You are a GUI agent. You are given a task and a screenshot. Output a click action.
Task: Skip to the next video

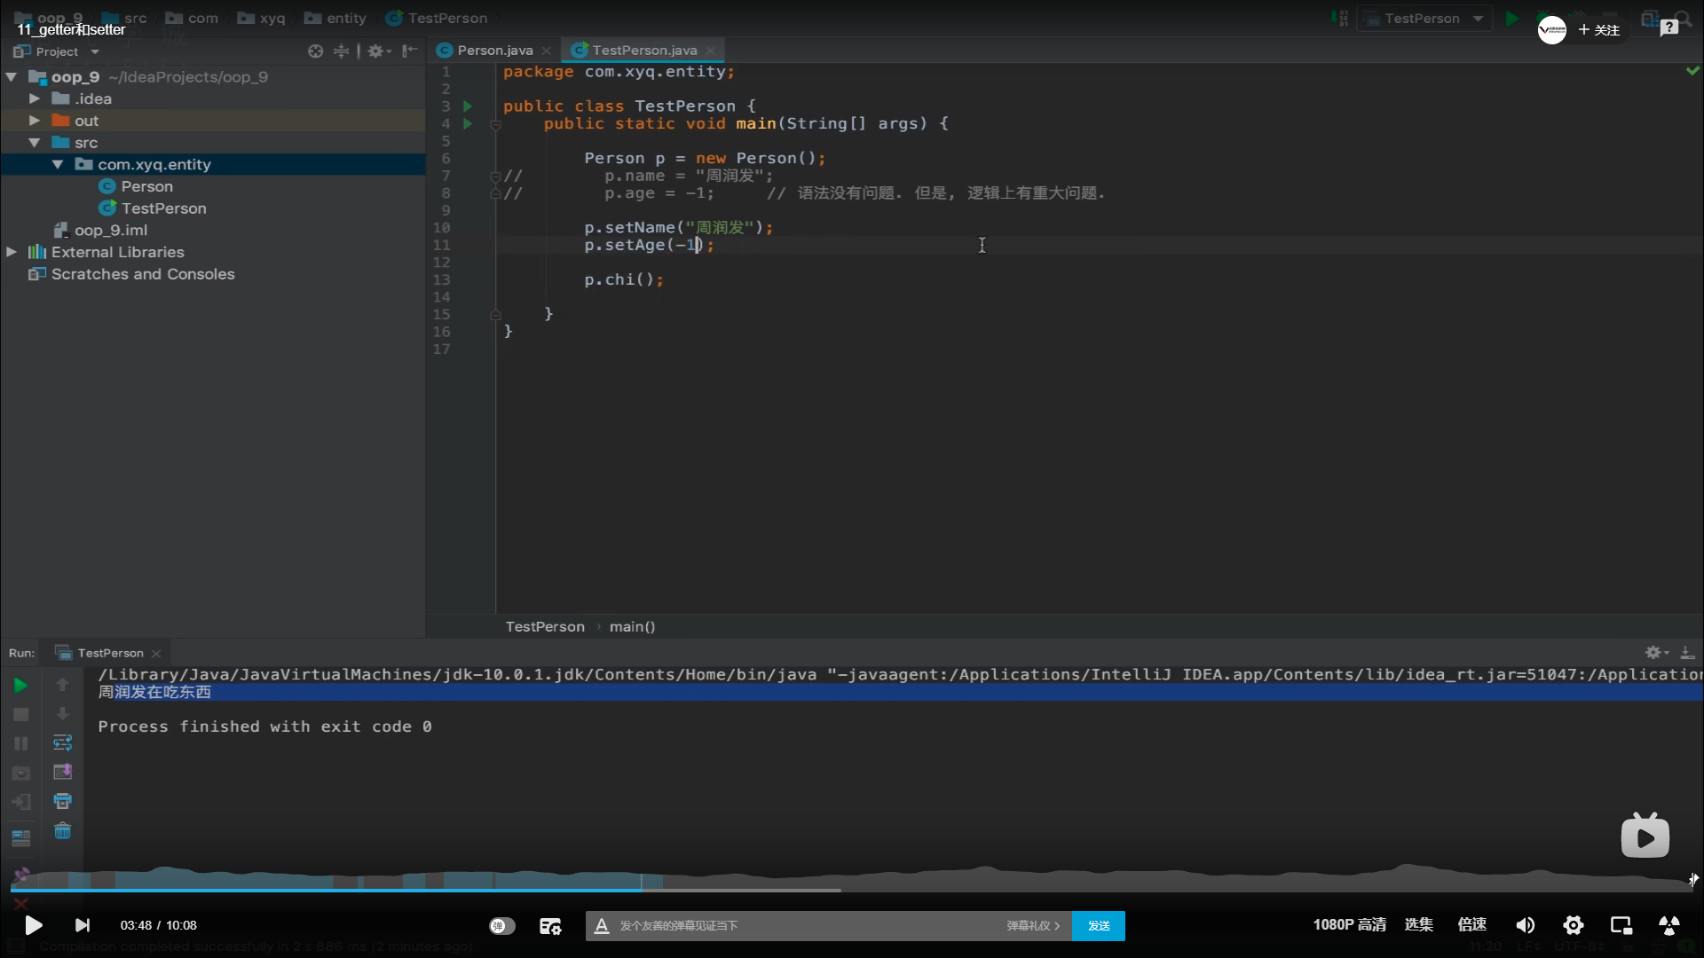click(83, 925)
